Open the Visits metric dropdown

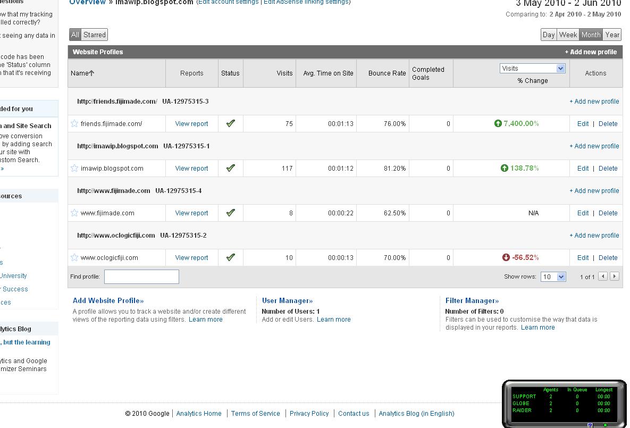[533, 68]
